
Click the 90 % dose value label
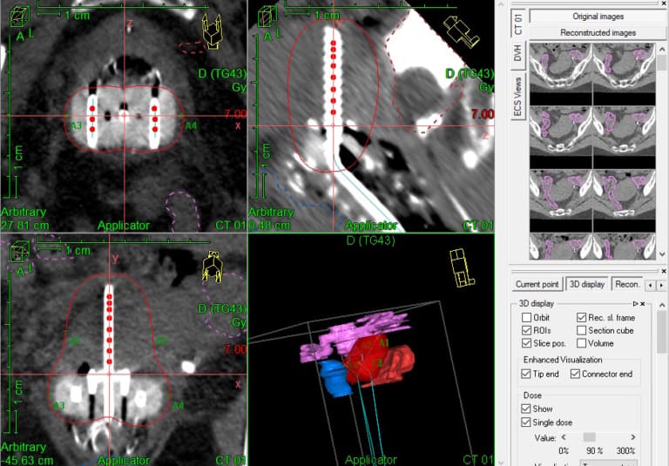click(x=594, y=450)
